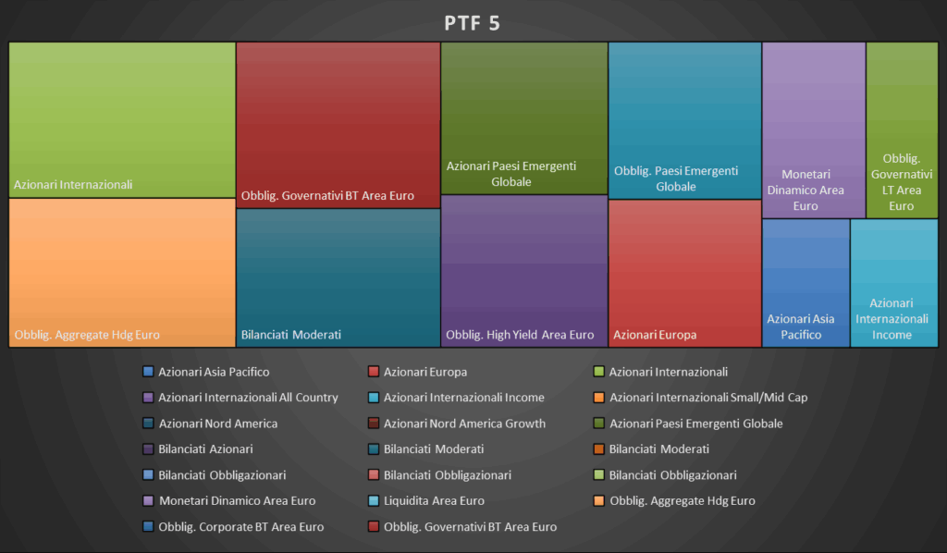Click the Azionari Nord America Growth legend swatch

click(374, 424)
